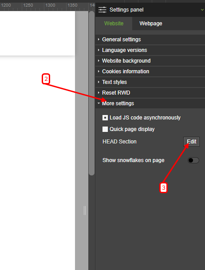Viewport: 205px width, 270px height.
Task: Enable Quick page display checkbox
Action: [105, 129]
